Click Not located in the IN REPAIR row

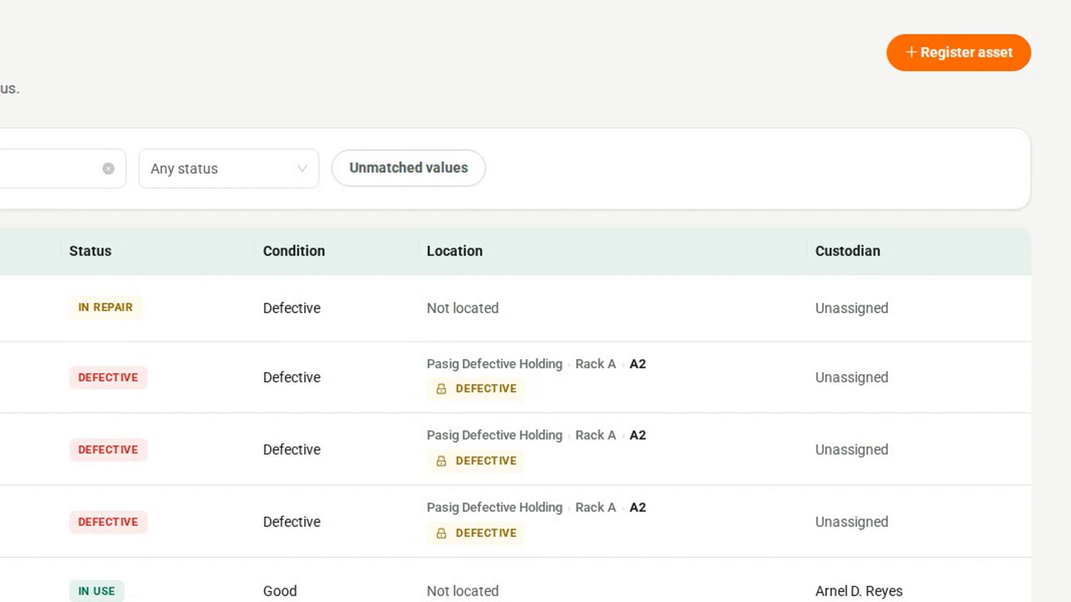(462, 308)
